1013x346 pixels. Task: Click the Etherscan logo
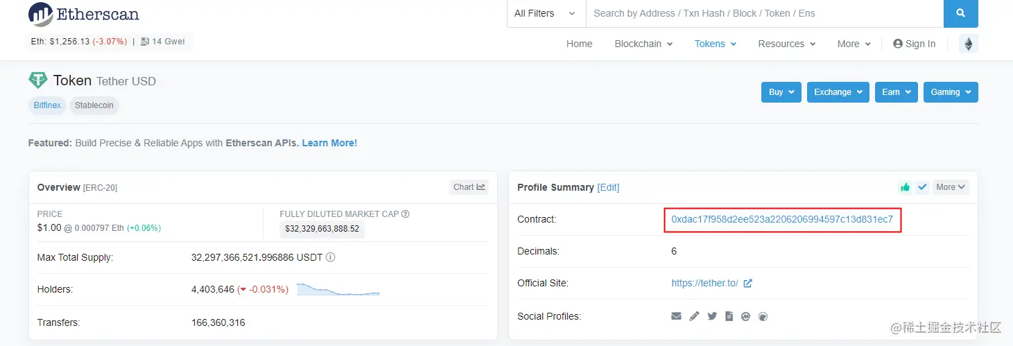pyautogui.click(x=83, y=14)
